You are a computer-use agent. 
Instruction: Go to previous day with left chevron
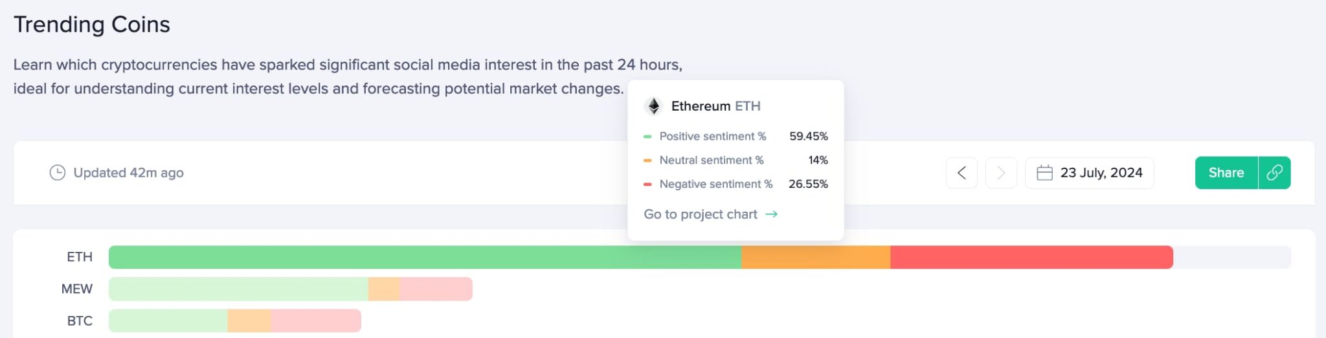tap(961, 173)
